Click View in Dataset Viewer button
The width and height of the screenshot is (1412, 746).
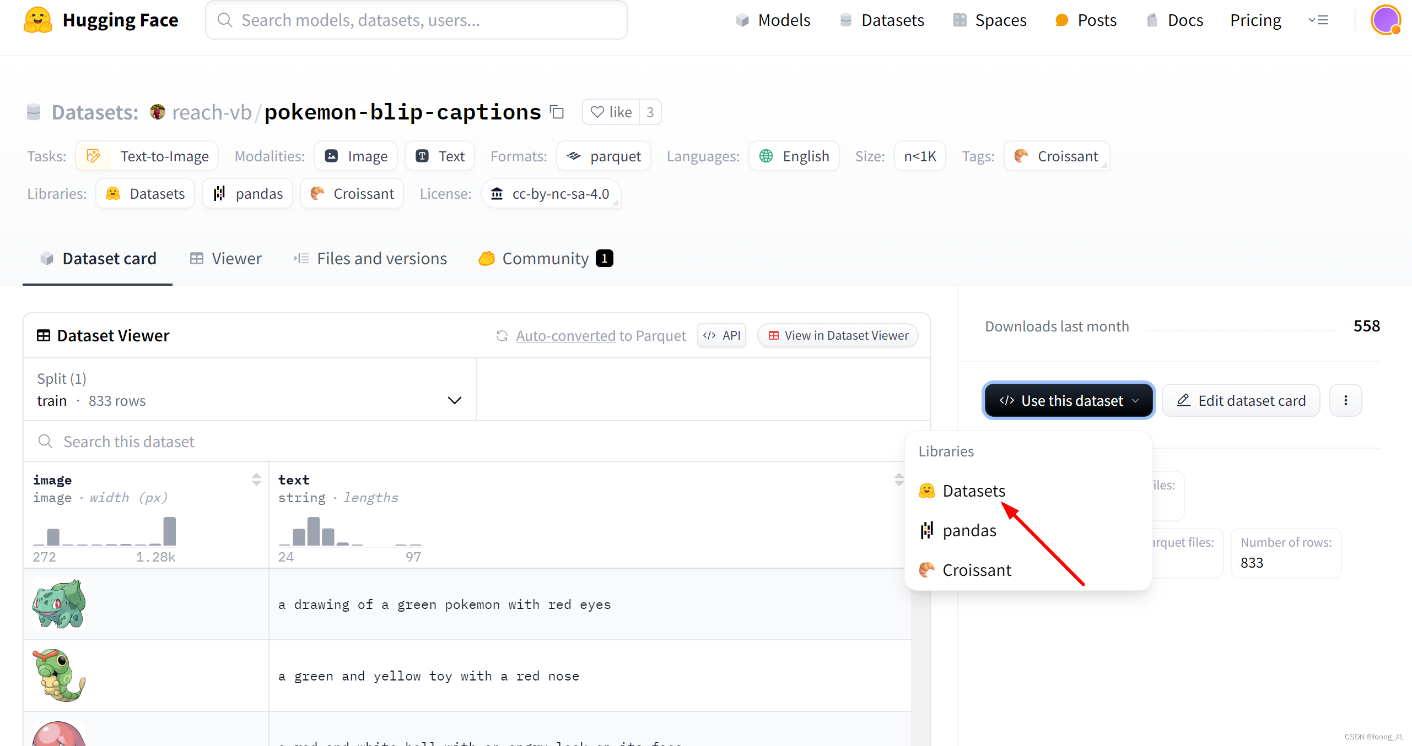tap(838, 335)
